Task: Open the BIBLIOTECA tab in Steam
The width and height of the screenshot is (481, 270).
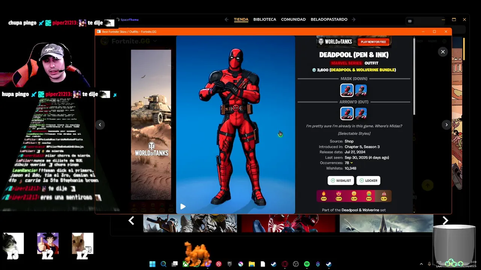Action: [265, 19]
